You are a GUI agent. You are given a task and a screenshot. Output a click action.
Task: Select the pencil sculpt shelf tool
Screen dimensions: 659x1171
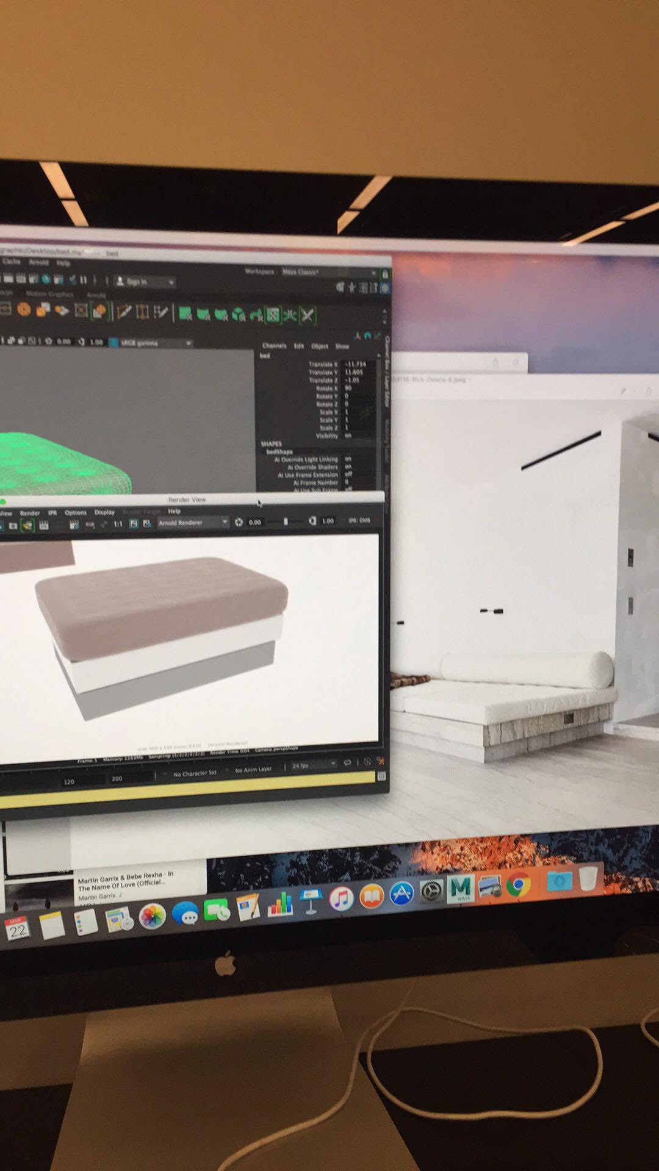click(124, 312)
